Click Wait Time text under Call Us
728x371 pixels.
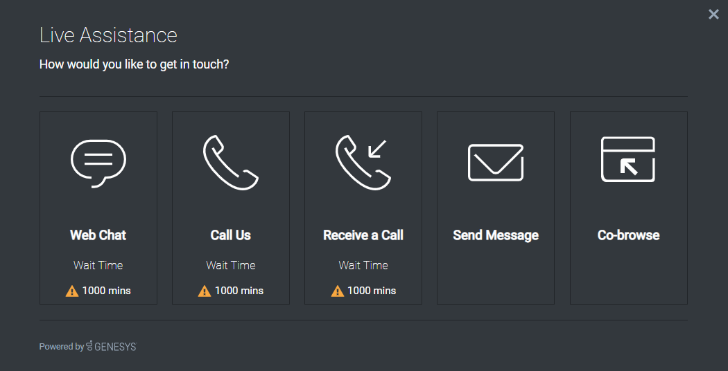tap(231, 265)
